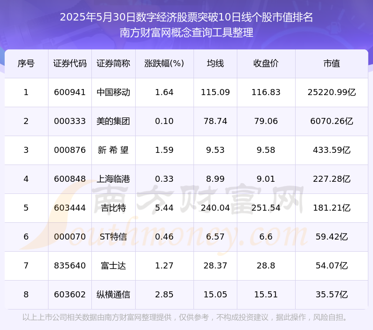The height and width of the screenshot is (330, 373).
Task: Click market value 54.07亿
Action: (332, 266)
